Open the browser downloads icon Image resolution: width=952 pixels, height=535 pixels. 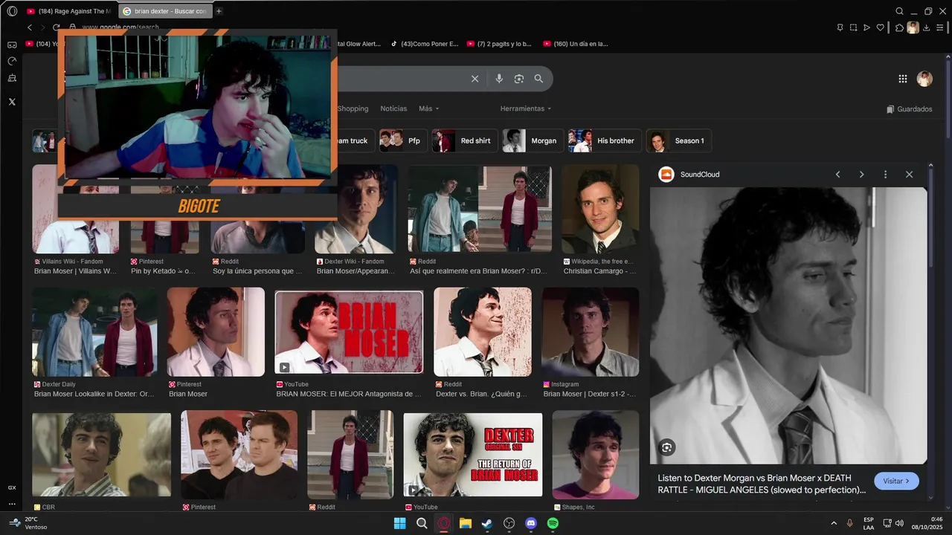point(926,27)
